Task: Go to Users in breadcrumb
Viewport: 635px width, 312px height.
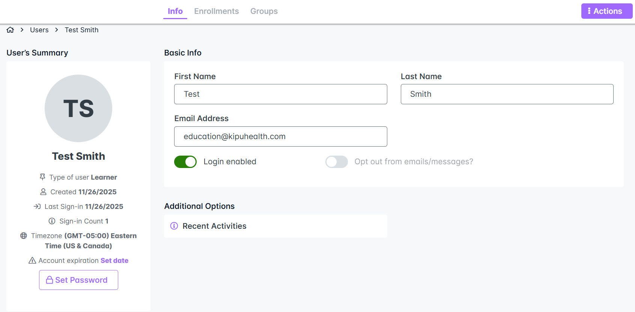Action: click(x=39, y=30)
